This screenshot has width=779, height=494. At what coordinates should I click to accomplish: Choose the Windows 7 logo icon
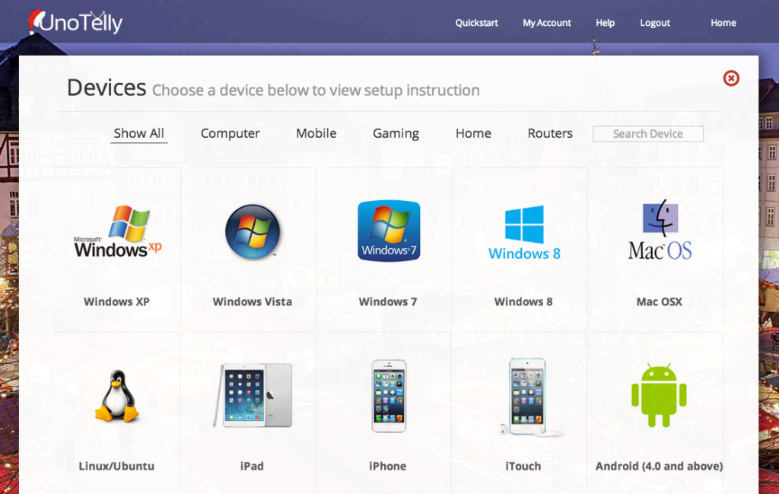[x=389, y=231]
